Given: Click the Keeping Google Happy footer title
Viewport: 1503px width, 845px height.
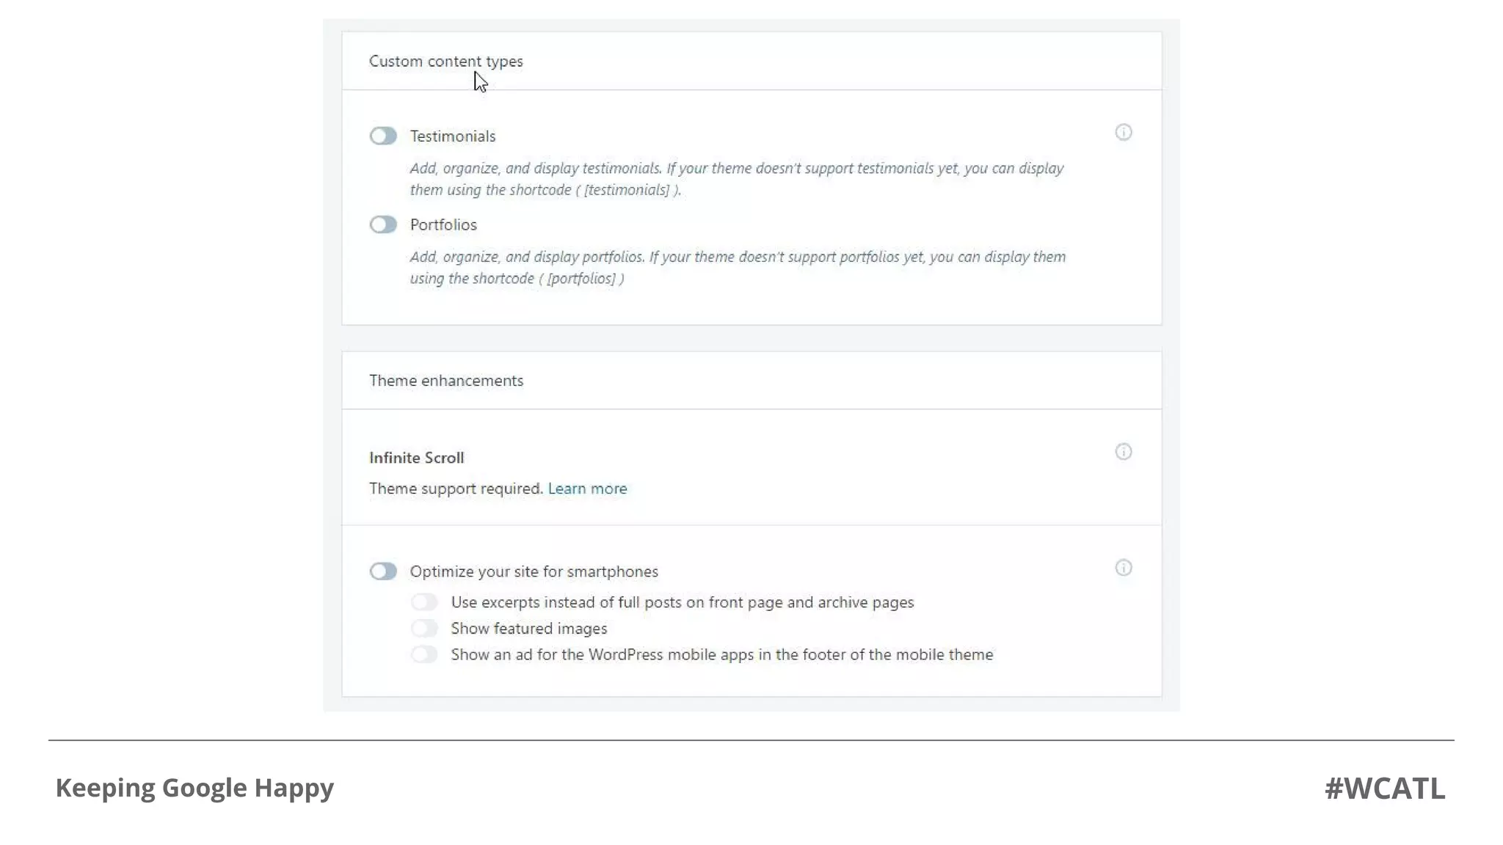Looking at the screenshot, I should point(194,787).
